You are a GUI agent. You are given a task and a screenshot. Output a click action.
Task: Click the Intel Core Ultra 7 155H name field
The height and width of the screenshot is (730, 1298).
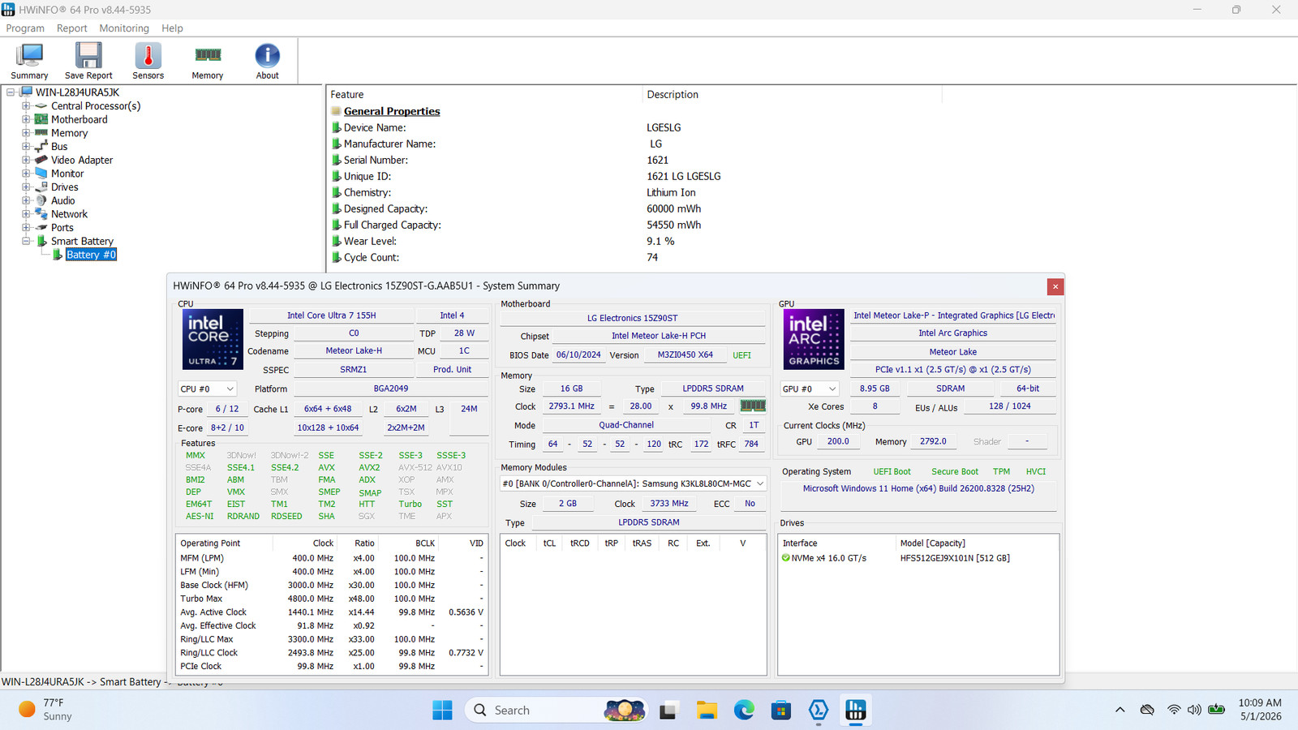pyautogui.click(x=331, y=316)
